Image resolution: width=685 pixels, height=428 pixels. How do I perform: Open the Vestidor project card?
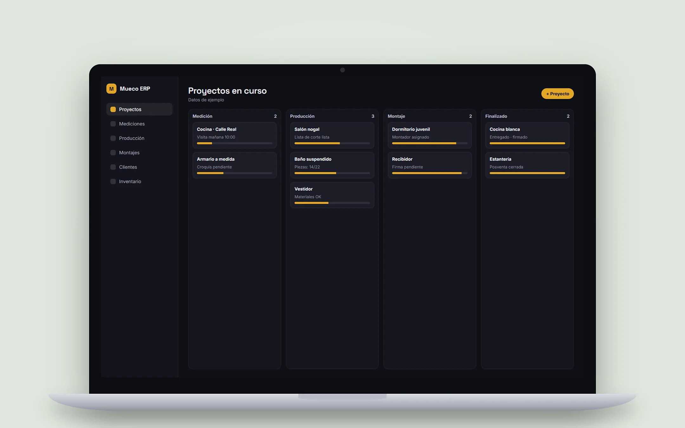(332, 195)
